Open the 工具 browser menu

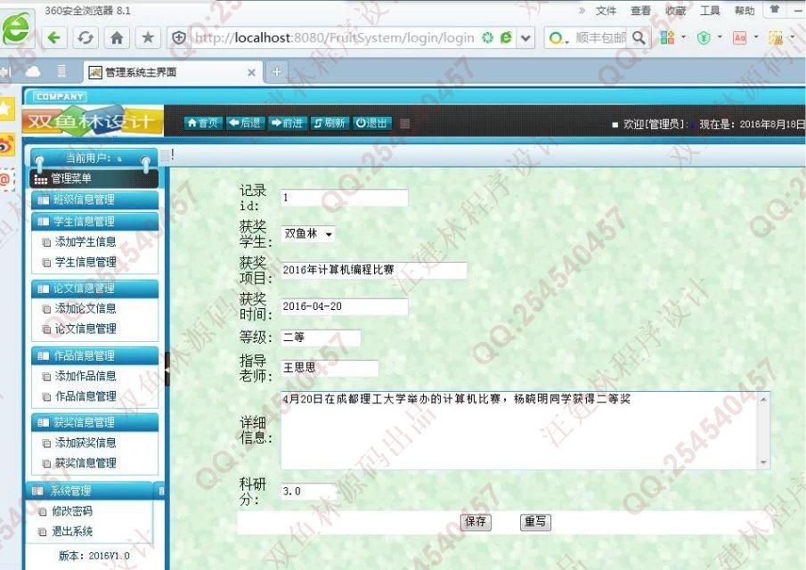[710, 11]
